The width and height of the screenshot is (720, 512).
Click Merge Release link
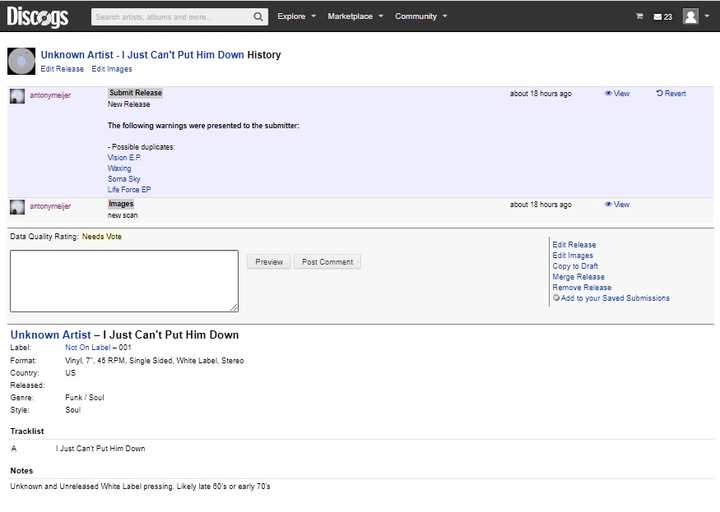[578, 277]
